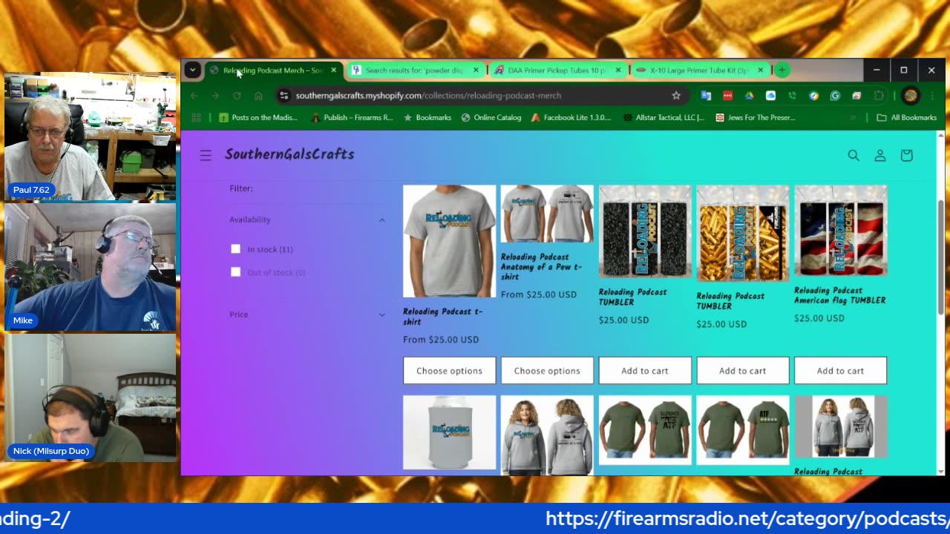950x534 pixels.
Task: Open the gray hoodie with curly-haired model image
Action: pyautogui.click(x=547, y=435)
